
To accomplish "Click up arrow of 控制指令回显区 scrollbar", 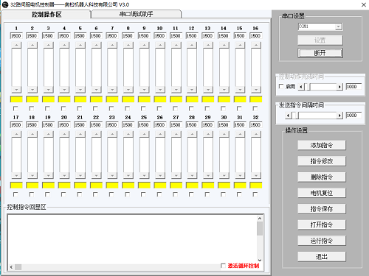I will tap(260, 219).
